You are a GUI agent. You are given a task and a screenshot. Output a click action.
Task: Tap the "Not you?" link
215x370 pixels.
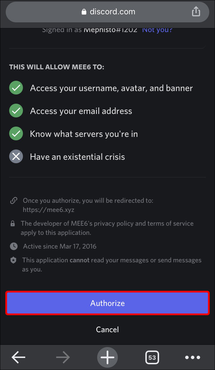pos(157,29)
